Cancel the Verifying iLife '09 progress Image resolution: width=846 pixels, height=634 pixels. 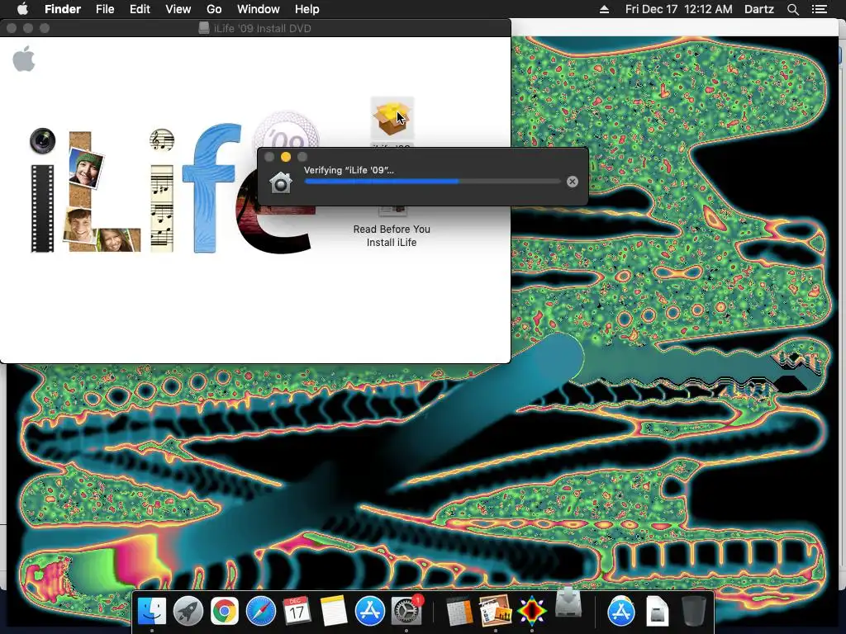(x=573, y=182)
